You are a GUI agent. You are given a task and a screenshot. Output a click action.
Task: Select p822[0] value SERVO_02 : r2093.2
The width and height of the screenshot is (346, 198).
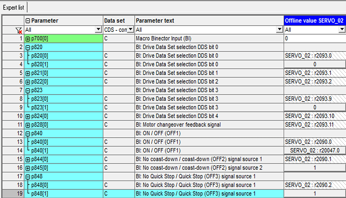tap(315, 82)
